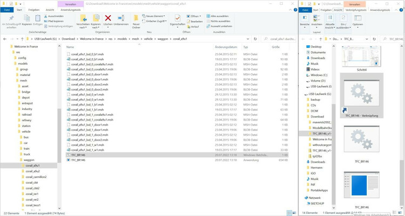
Task: Click the Download breadcrumb in address bar
Action: click(68, 39)
